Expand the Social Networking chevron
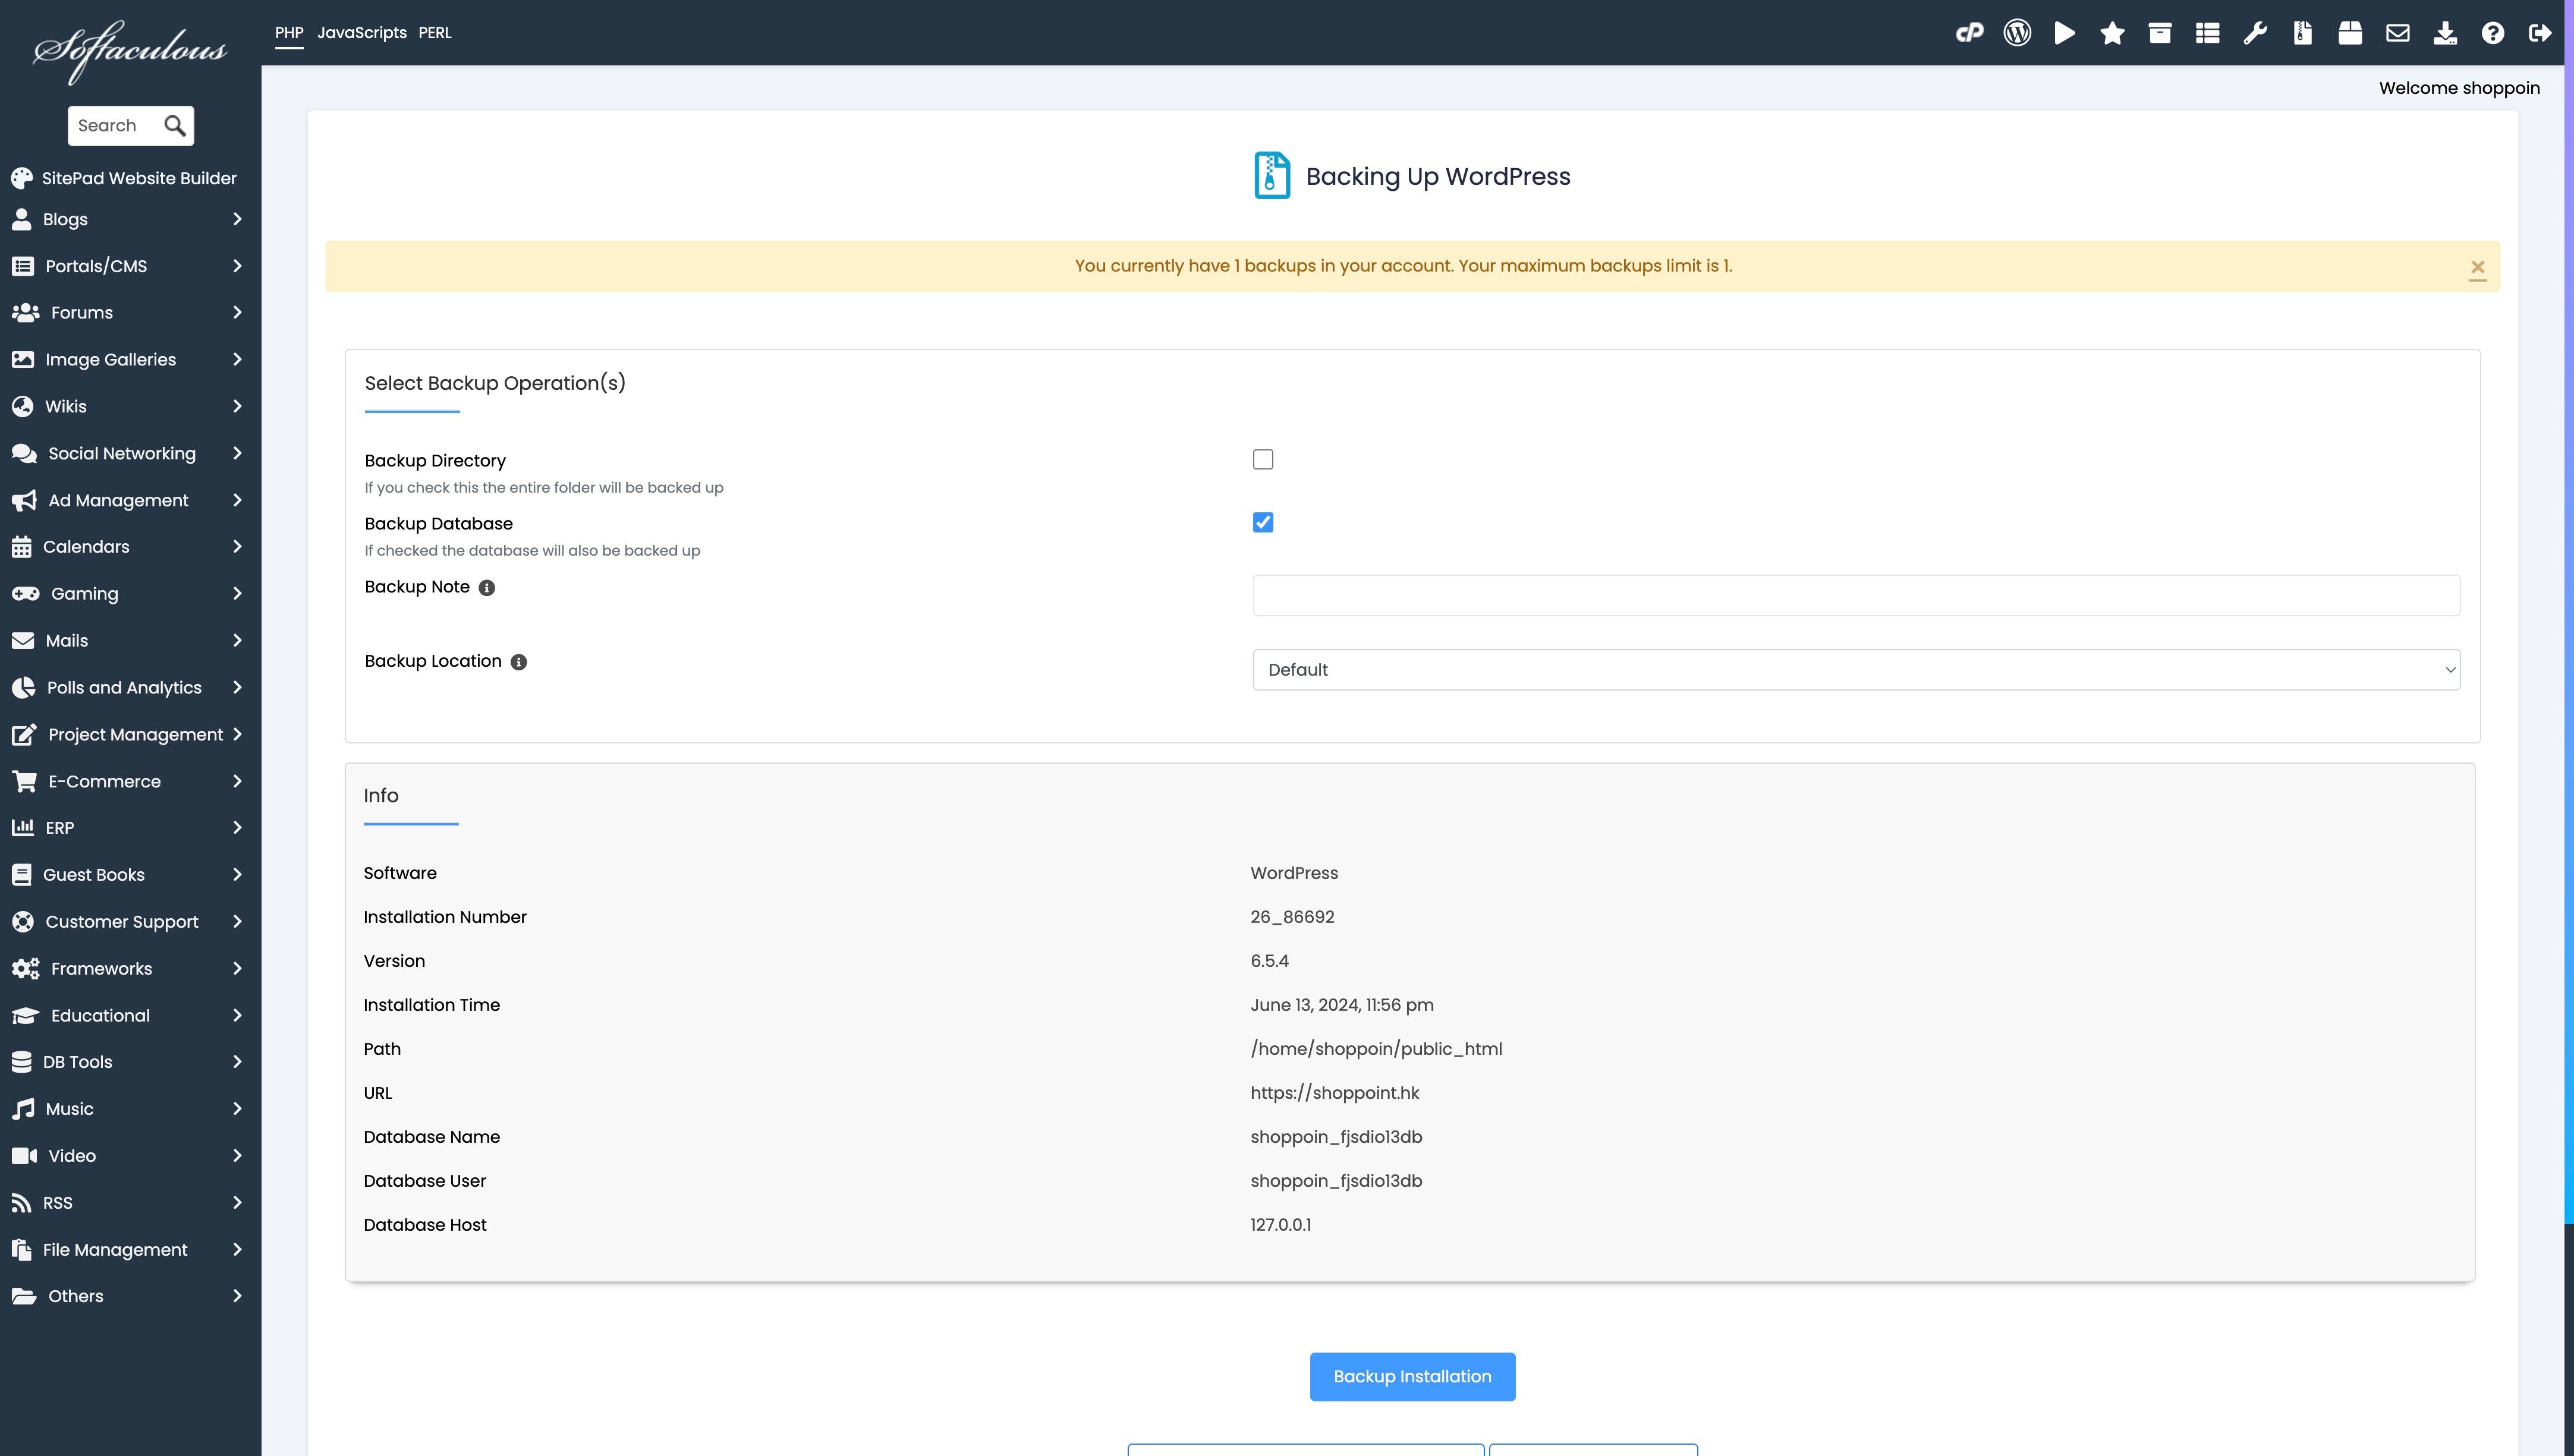 pyautogui.click(x=237, y=453)
